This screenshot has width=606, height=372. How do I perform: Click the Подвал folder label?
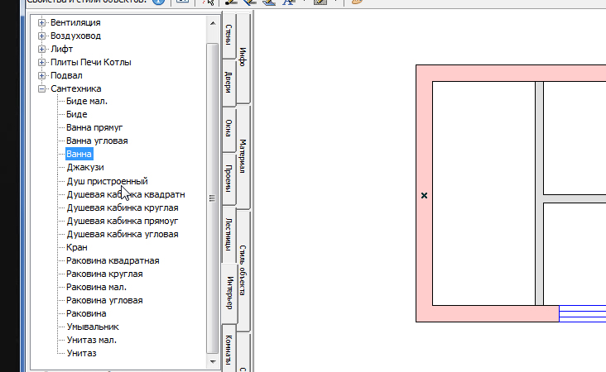pos(66,75)
